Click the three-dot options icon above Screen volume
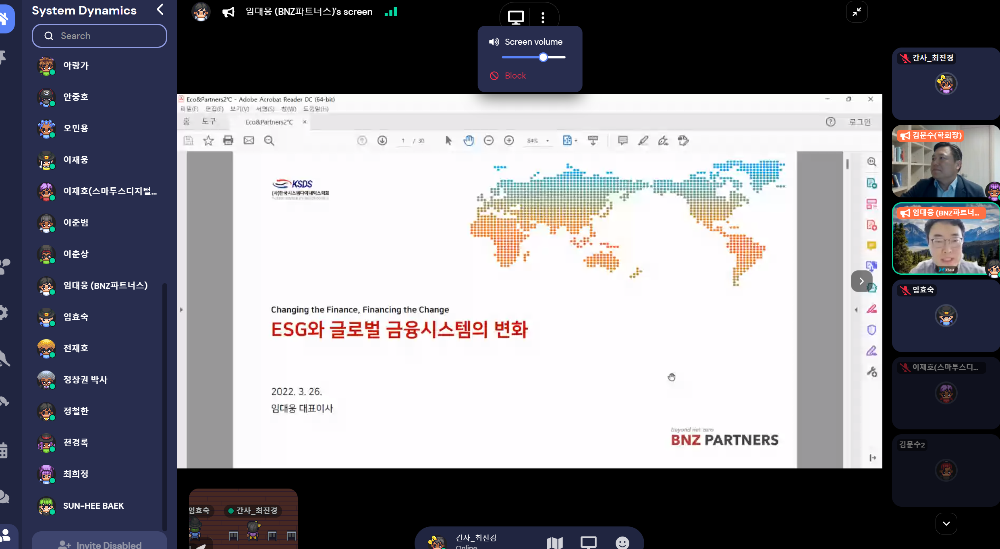 (x=543, y=17)
